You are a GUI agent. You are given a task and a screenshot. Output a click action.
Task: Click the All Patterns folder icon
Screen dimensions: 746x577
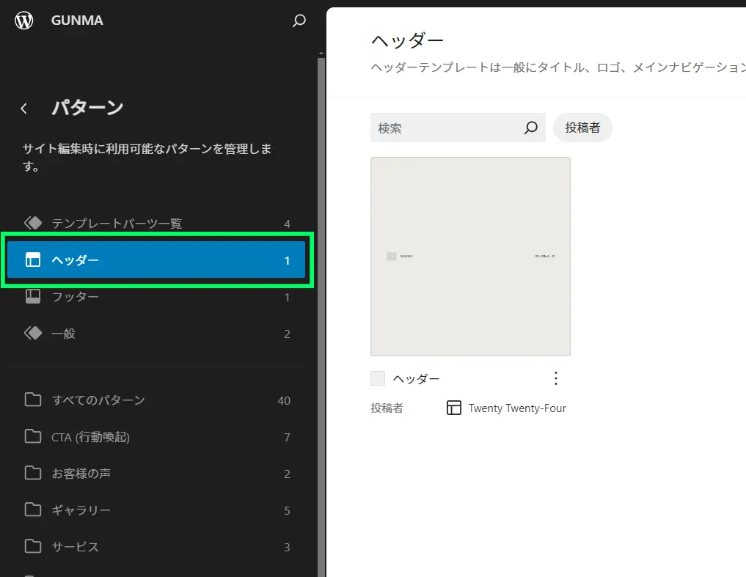[x=32, y=400]
